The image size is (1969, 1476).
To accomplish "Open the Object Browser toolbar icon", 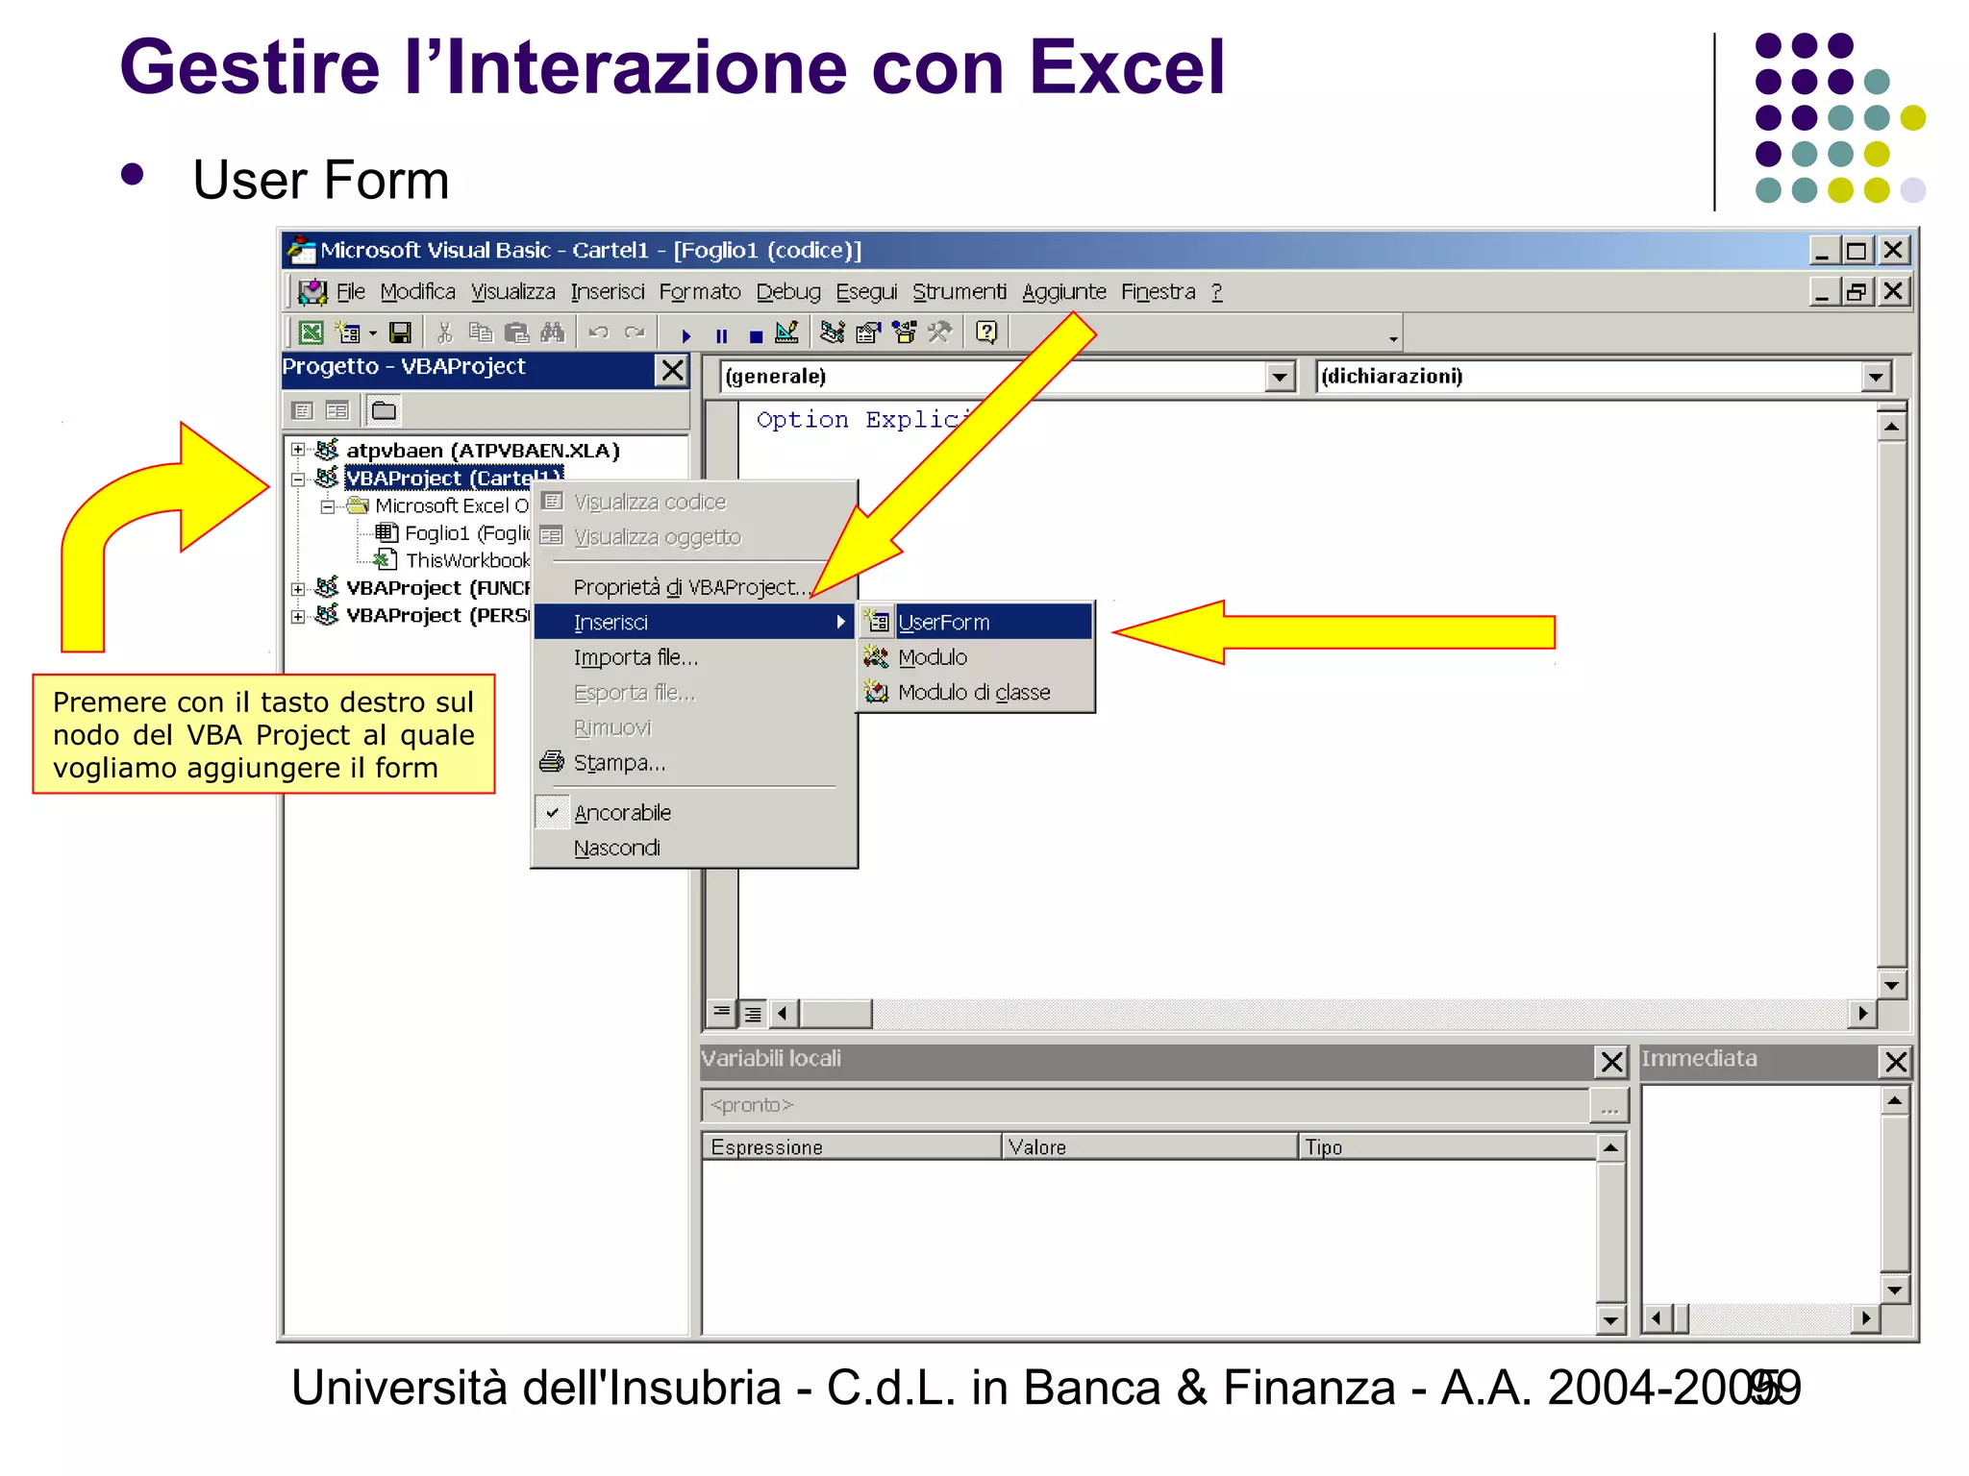I will (x=904, y=332).
